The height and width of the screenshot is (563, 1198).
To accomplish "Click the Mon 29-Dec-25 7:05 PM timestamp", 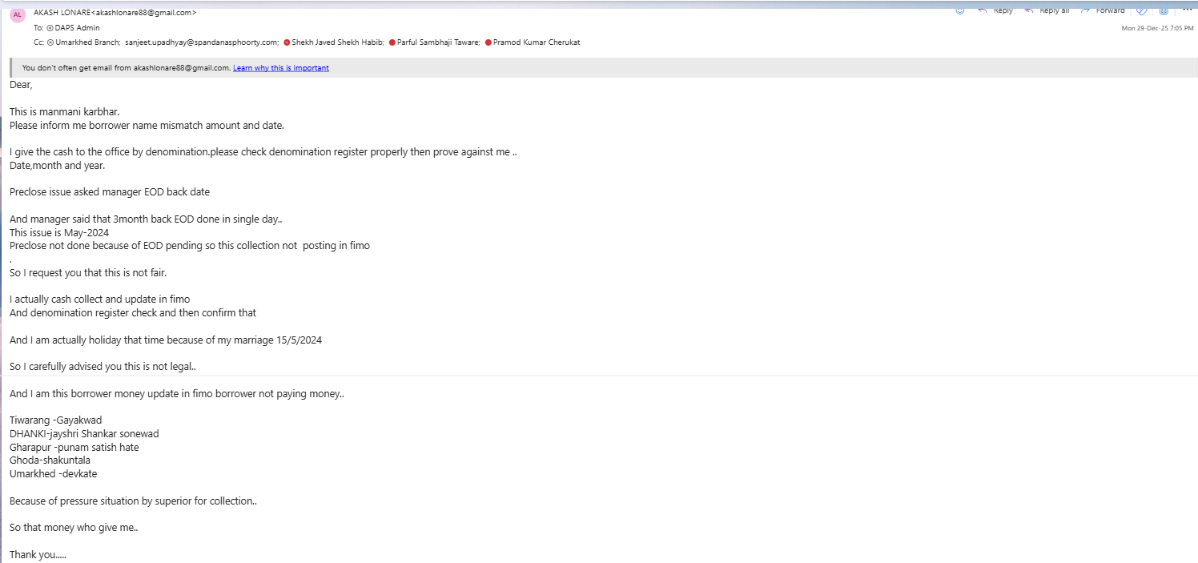I will click(1157, 28).
